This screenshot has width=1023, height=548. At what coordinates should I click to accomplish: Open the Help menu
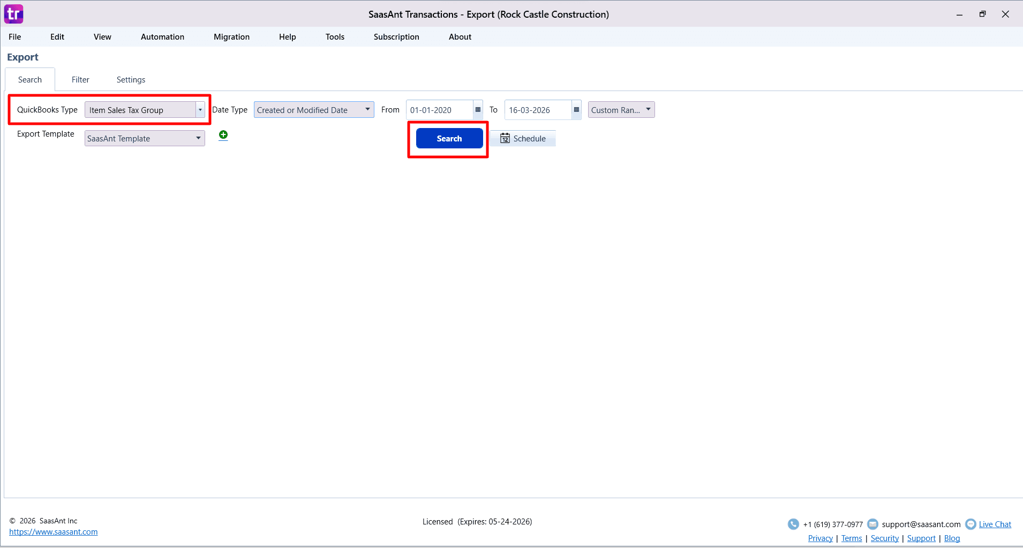288,37
